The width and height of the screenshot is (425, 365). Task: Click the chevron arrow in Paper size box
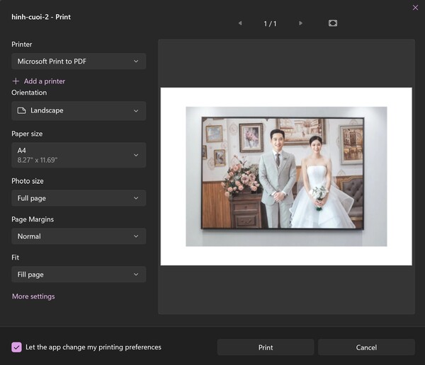pos(136,155)
